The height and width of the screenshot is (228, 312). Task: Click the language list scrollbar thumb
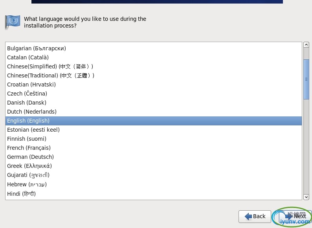pyautogui.click(x=306, y=79)
